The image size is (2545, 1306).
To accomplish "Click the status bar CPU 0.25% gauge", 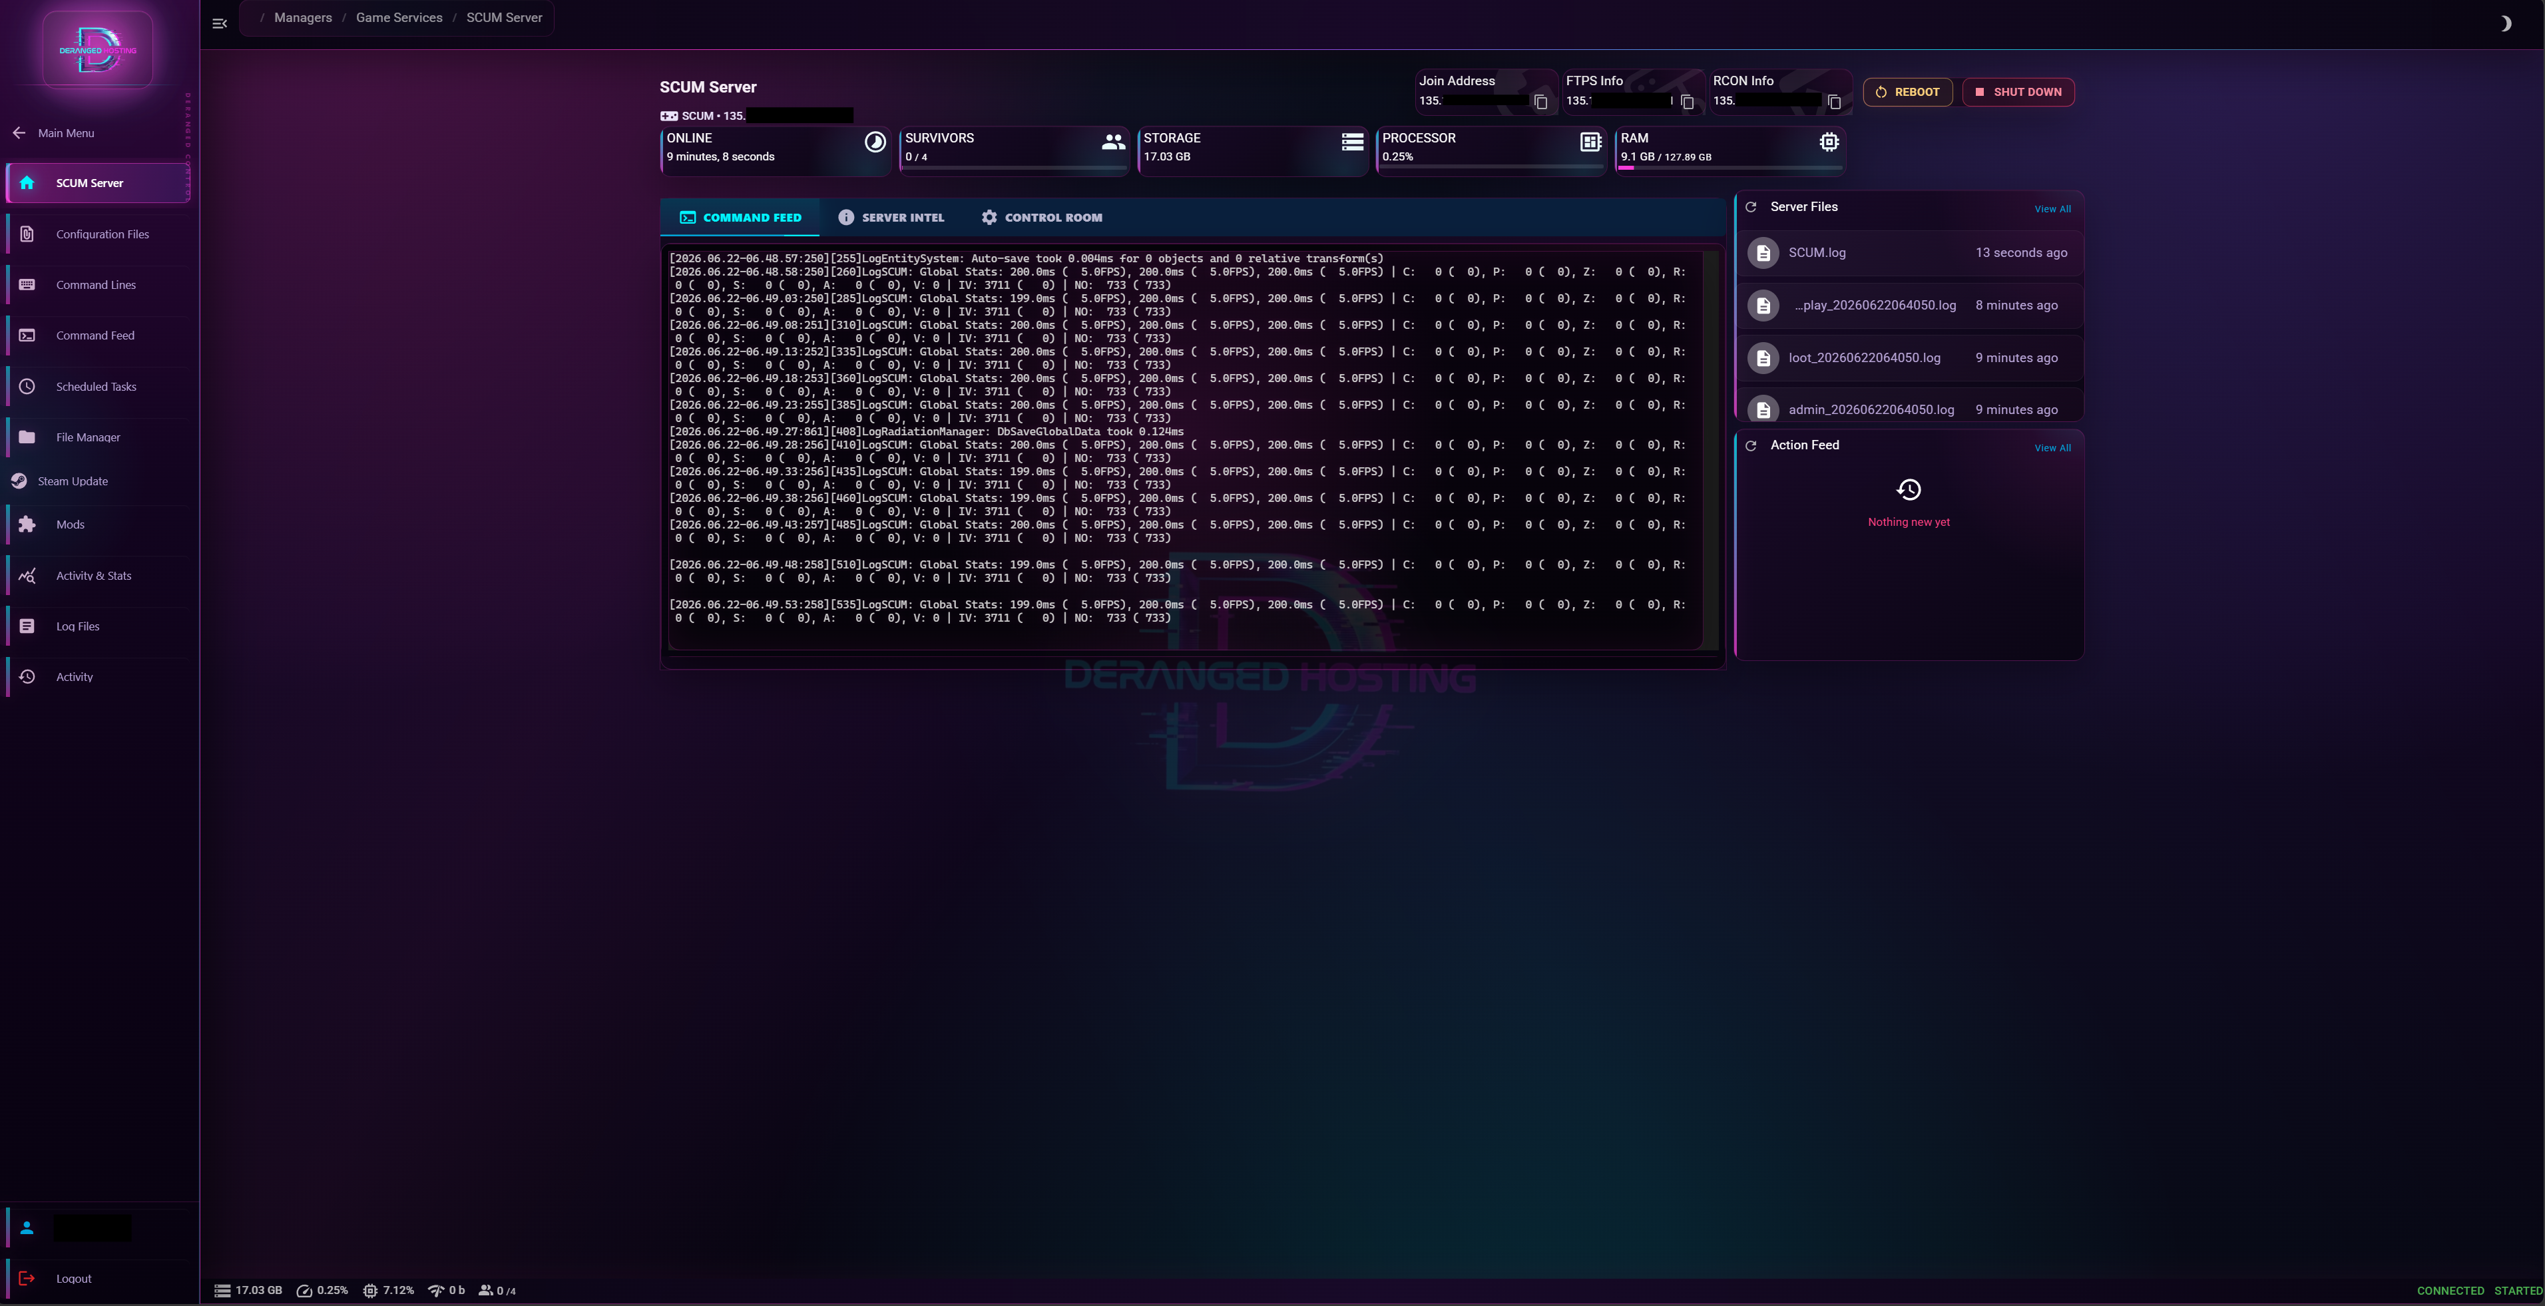I will (322, 1290).
